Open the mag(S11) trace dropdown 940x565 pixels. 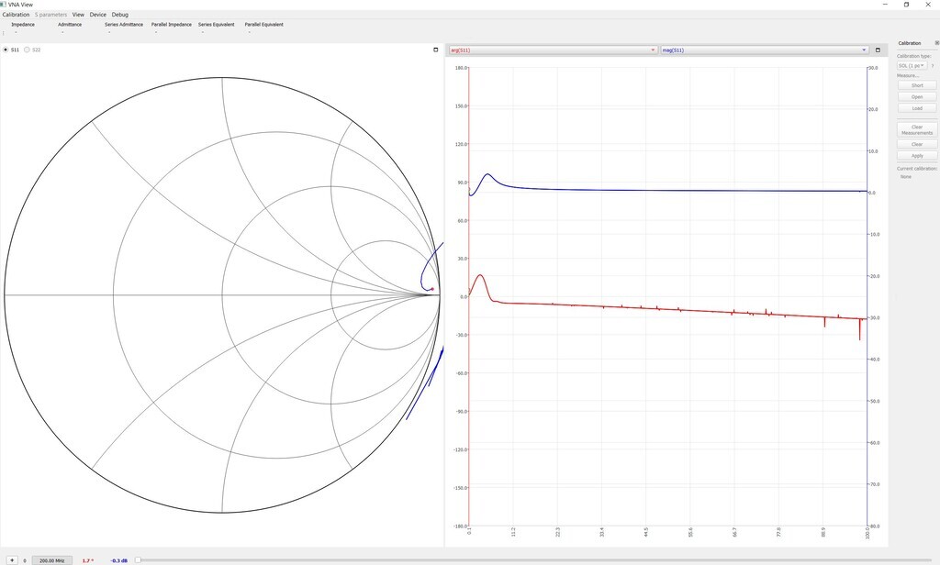(765, 50)
